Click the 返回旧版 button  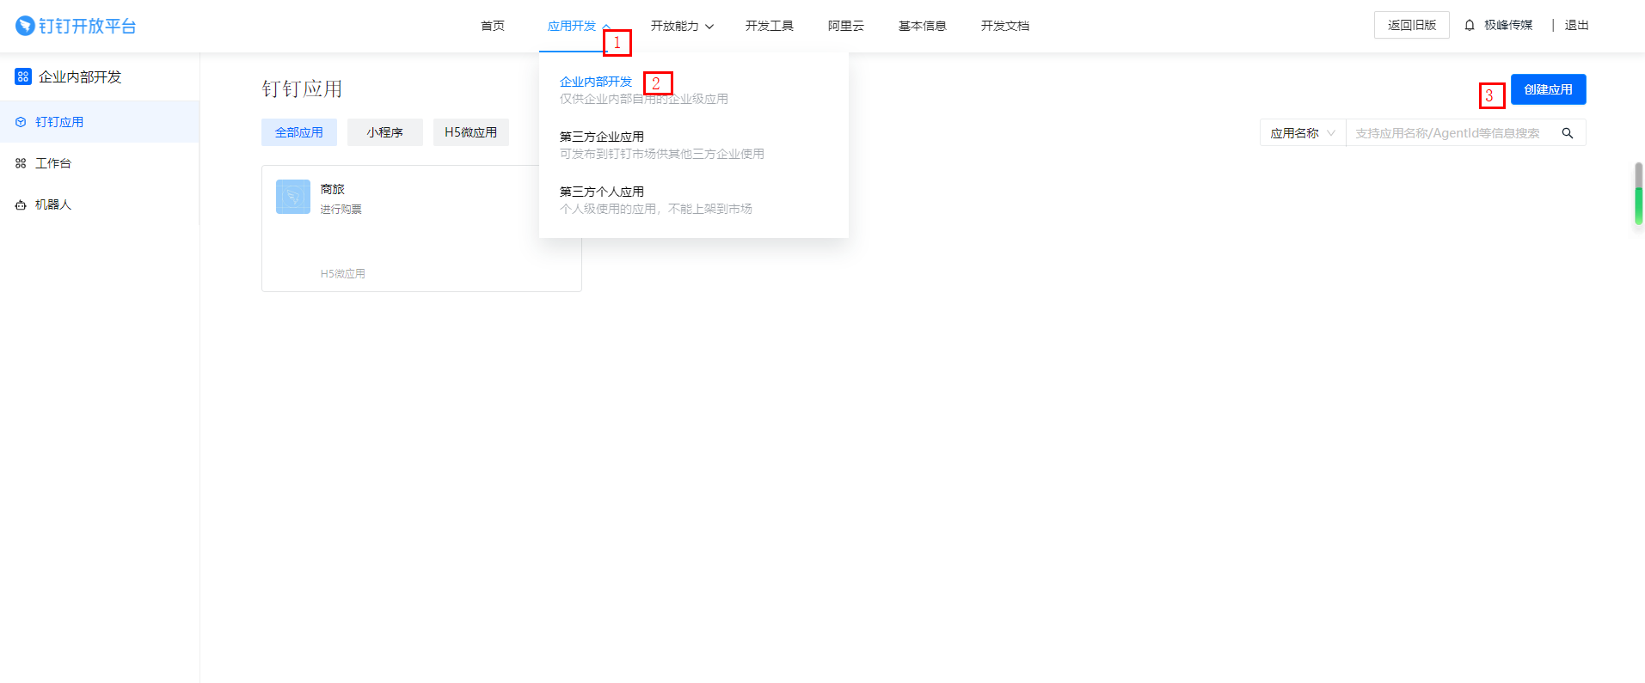(x=1412, y=25)
